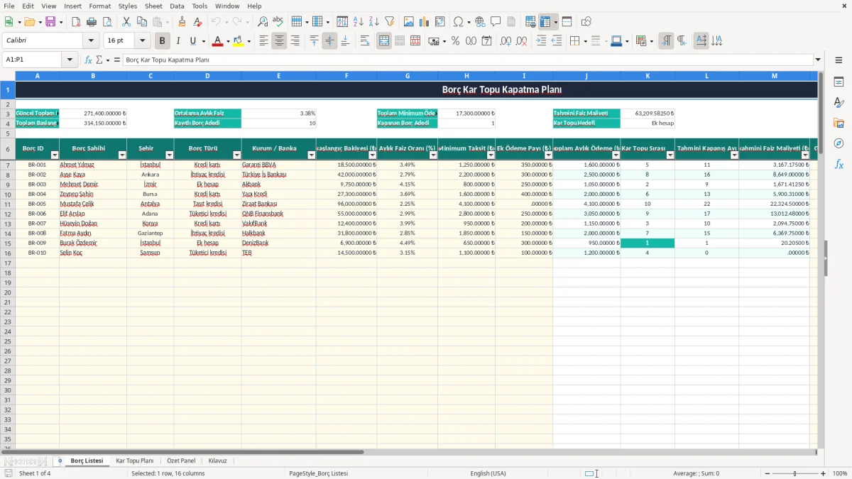Insert an image
Viewport: 852px width, 479px height.
click(x=409, y=22)
